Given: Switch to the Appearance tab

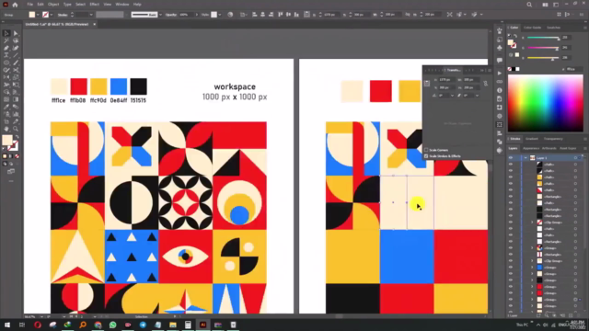Looking at the screenshot, I should tap(531, 149).
